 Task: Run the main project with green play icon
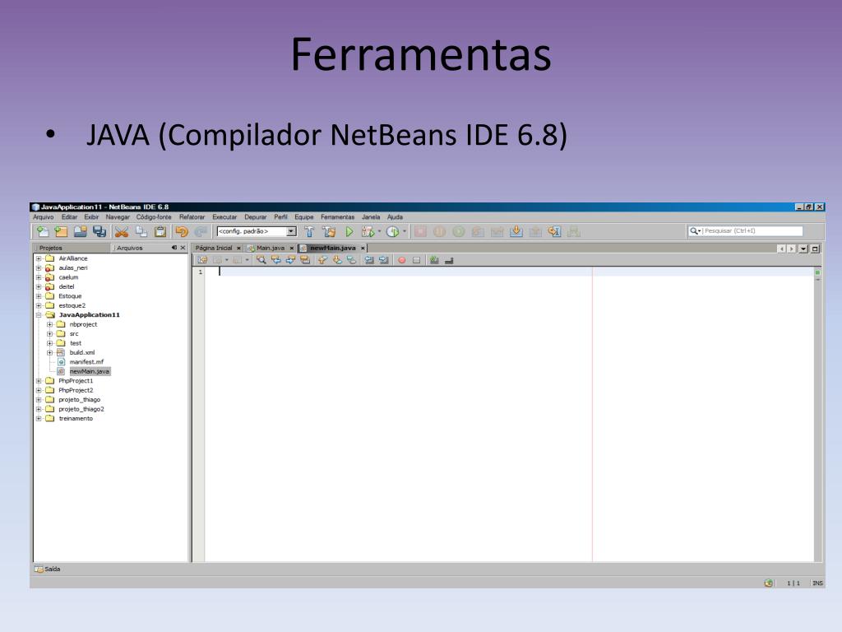tap(349, 231)
